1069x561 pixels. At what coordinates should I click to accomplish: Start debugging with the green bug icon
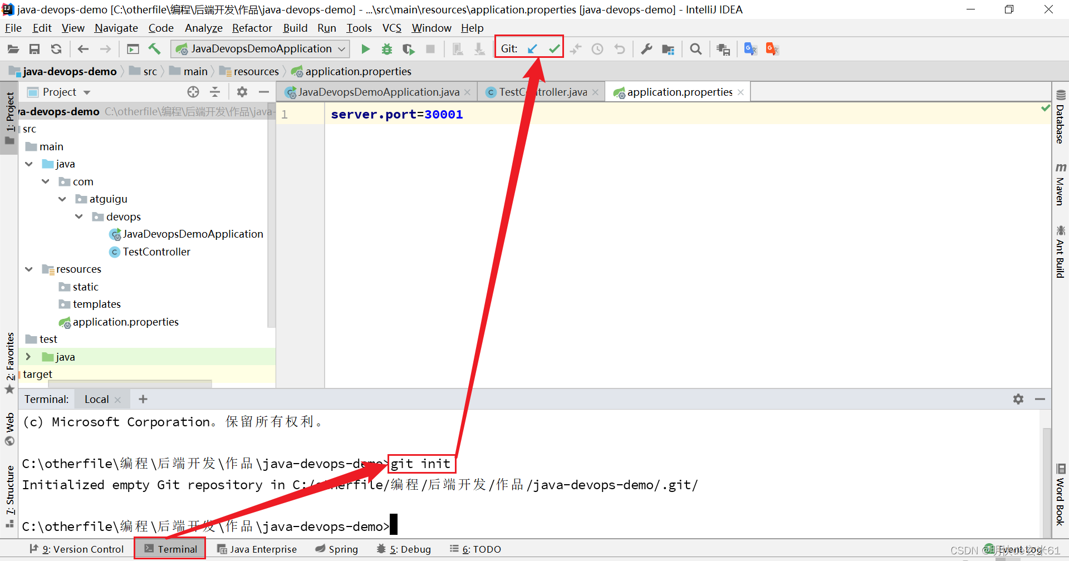pos(387,49)
